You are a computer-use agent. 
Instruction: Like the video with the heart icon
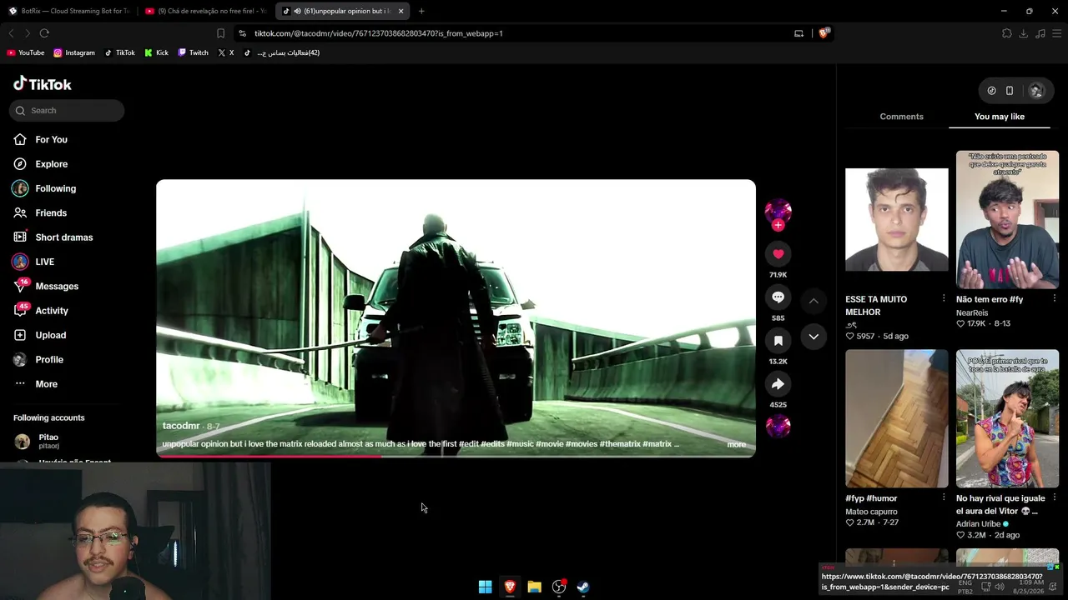coord(778,254)
